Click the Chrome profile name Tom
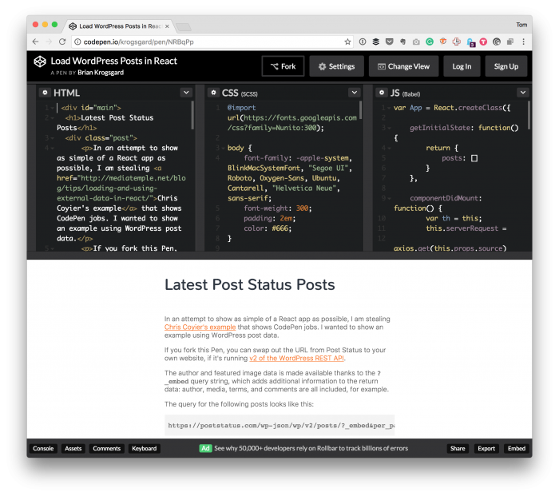The height and width of the screenshot is (496, 559). (x=521, y=25)
